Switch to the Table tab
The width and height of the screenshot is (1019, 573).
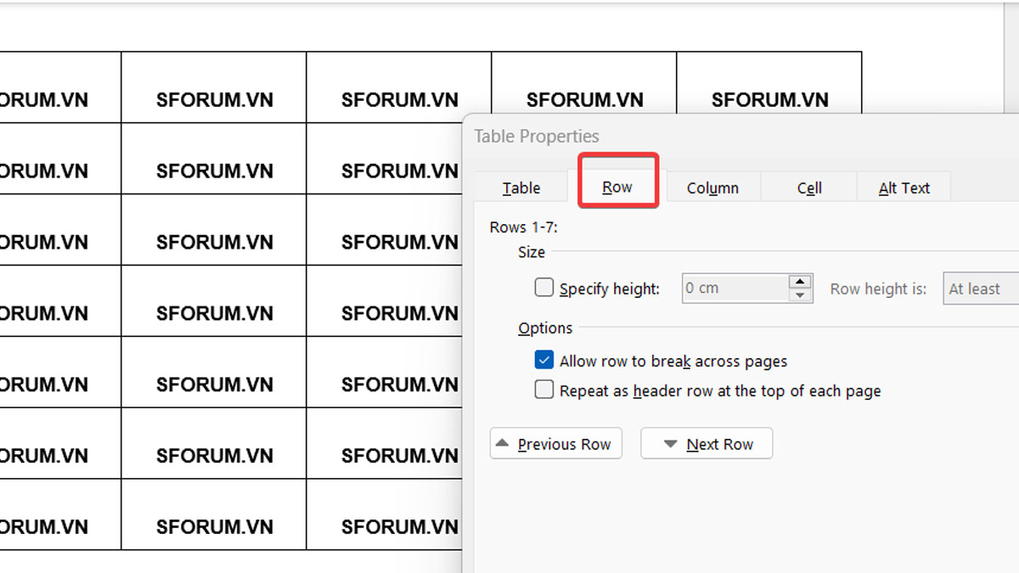click(521, 188)
